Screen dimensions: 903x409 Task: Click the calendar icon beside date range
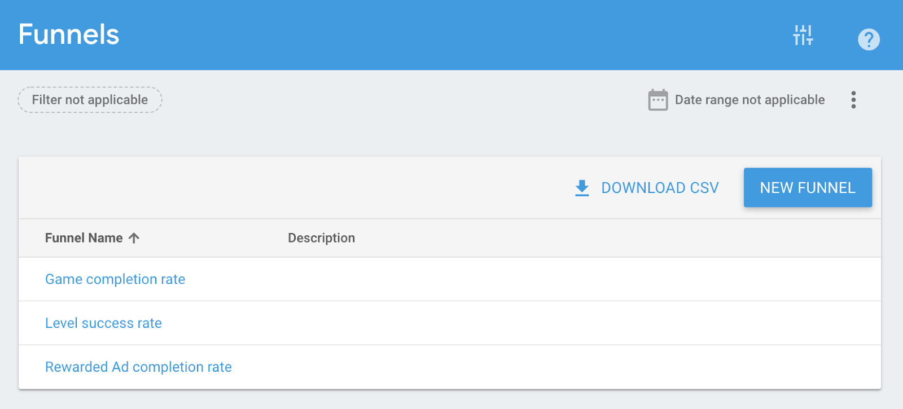click(x=657, y=100)
